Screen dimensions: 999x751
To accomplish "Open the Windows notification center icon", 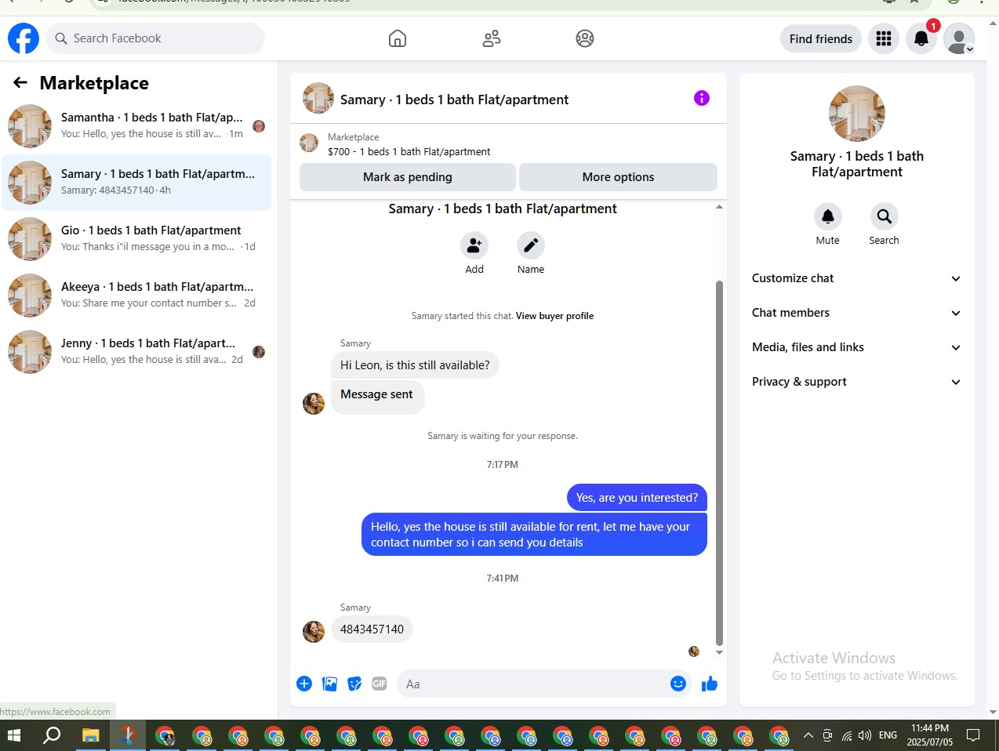I will pyautogui.click(x=973, y=735).
